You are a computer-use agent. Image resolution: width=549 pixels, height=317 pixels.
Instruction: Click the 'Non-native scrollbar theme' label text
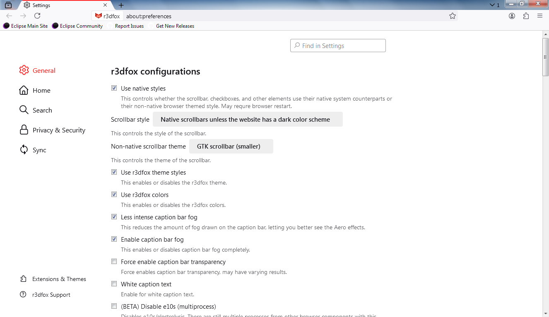point(148,146)
